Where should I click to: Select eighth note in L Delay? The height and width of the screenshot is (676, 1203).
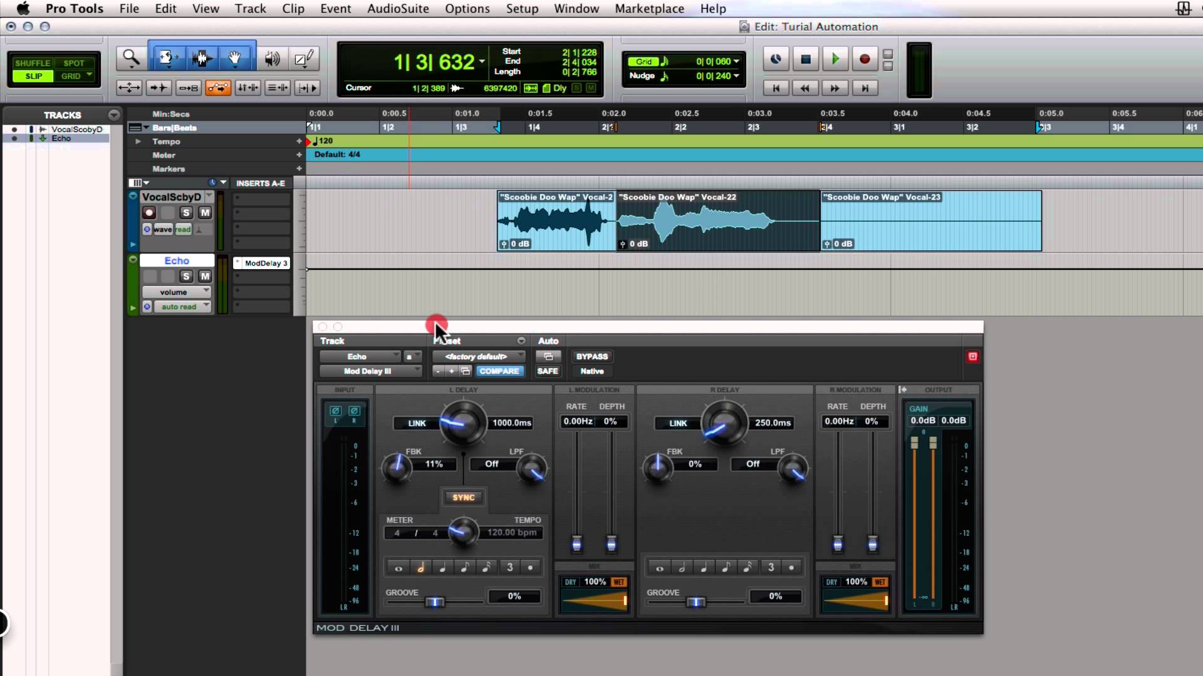[x=464, y=568]
